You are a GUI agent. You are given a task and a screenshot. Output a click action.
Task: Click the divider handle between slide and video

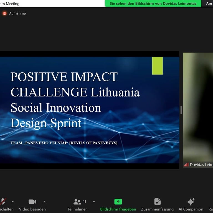(x=181, y=110)
